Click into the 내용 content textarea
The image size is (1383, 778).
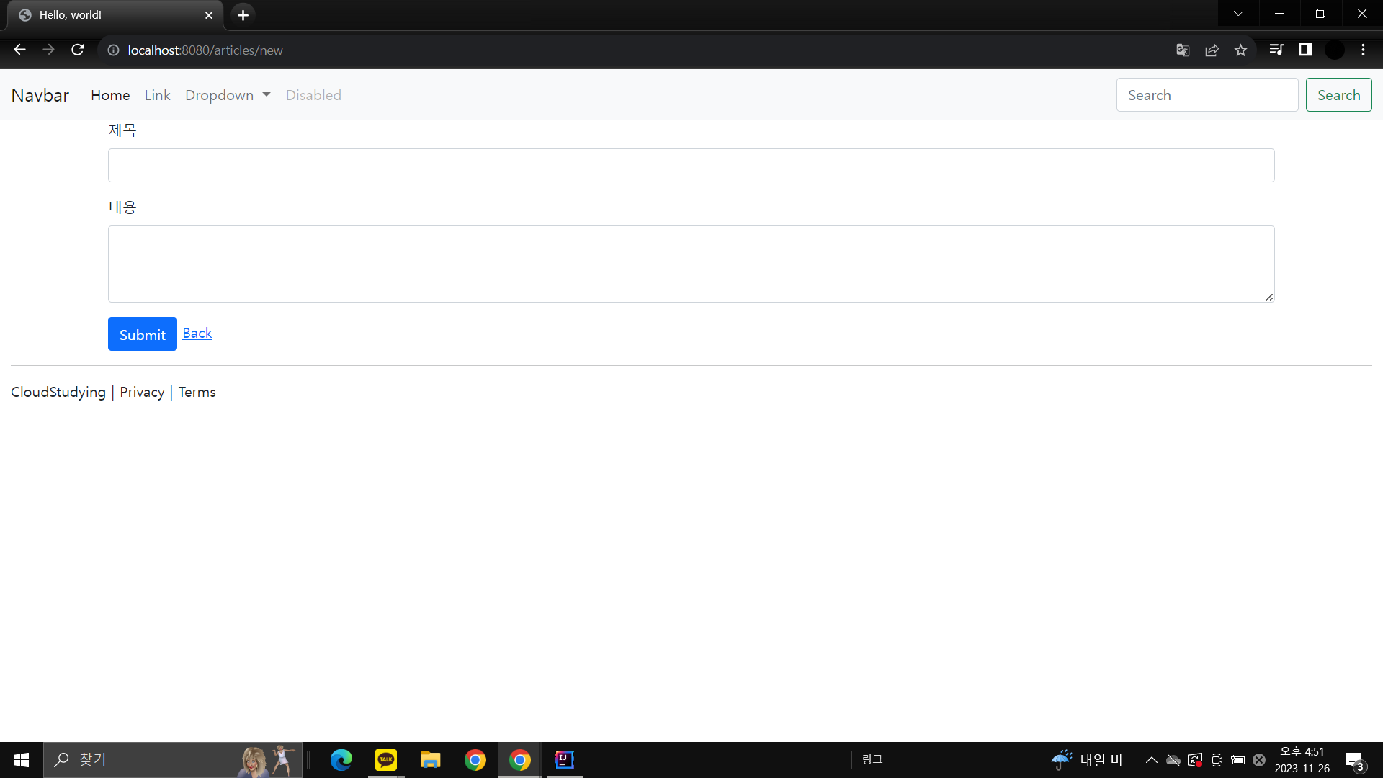(x=691, y=264)
